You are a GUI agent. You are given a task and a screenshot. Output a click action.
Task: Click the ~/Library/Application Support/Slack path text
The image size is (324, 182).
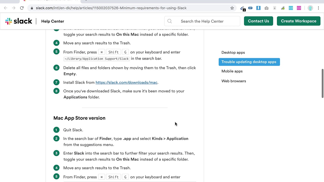point(96,59)
